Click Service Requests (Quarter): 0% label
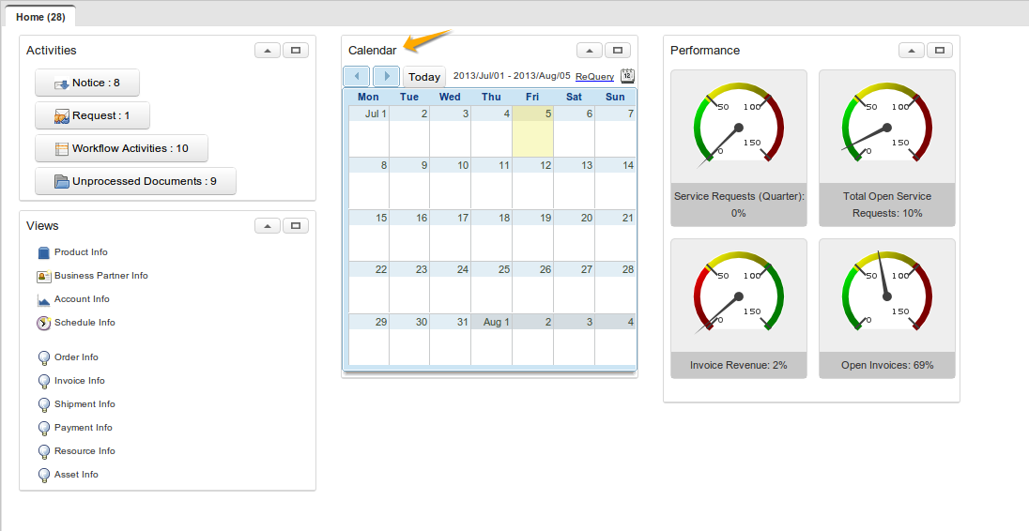This screenshot has width=1029, height=531. click(739, 205)
